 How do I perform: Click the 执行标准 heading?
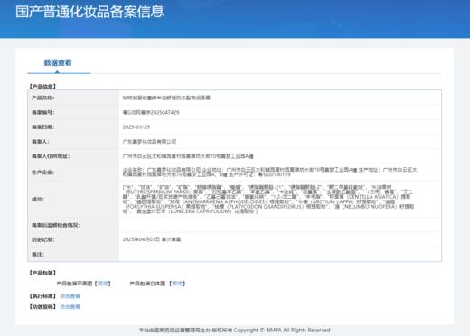click(42, 296)
